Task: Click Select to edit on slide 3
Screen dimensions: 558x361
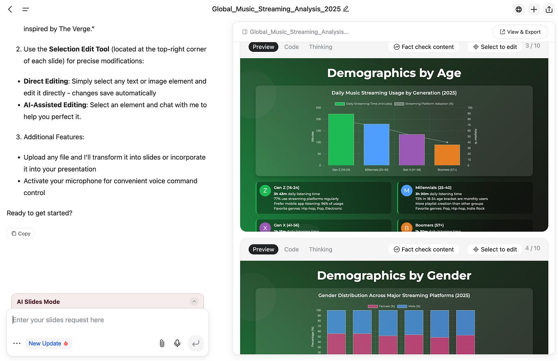Action: tap(495, 47)
